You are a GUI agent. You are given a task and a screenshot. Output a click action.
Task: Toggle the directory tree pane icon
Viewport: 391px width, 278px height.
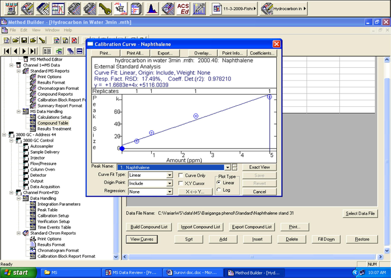[x=47, y=51]
